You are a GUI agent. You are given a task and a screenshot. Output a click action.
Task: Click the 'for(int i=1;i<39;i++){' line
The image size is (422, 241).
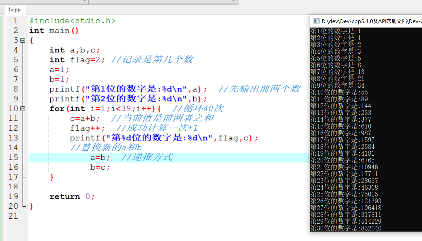pos(105,109)
